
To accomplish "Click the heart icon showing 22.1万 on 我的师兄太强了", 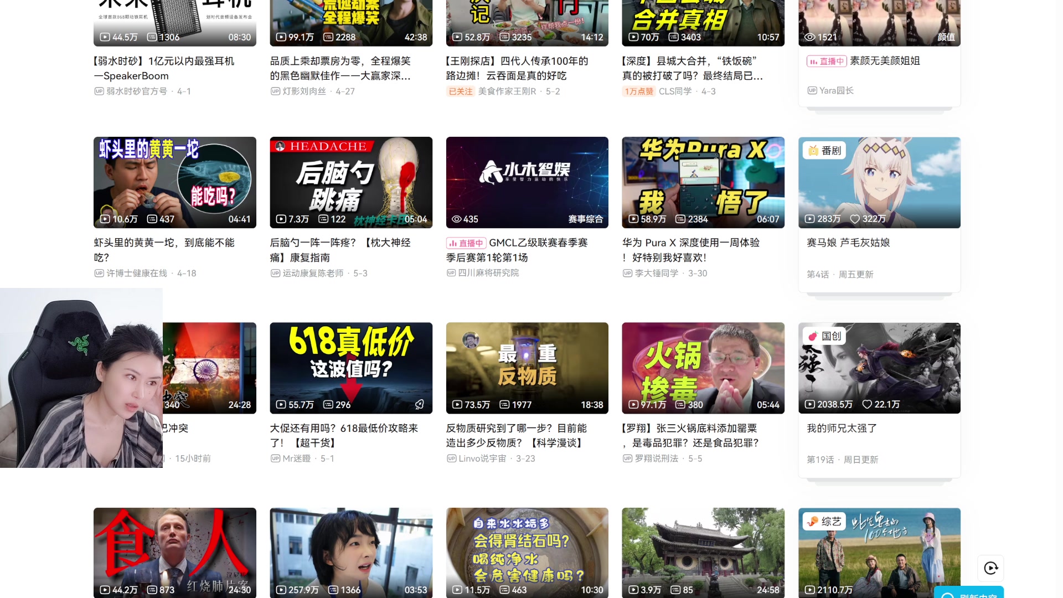I will (867, 405).
